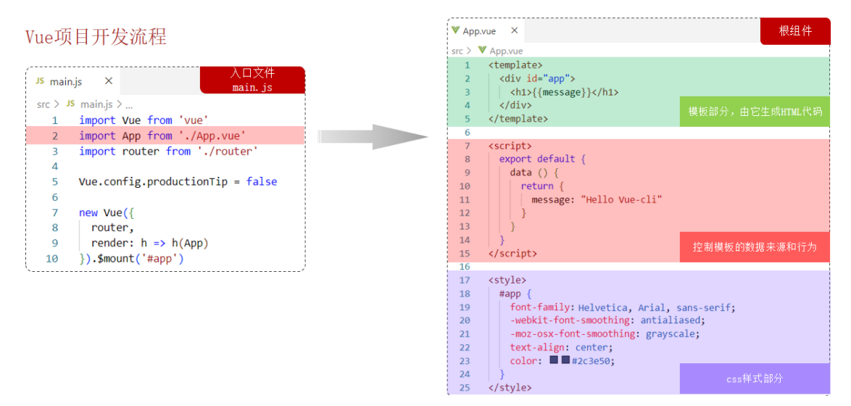The image size is (851, 406).
Task: Click the Vue icon in App.vue breadcrumb
Action: [482, 50]
